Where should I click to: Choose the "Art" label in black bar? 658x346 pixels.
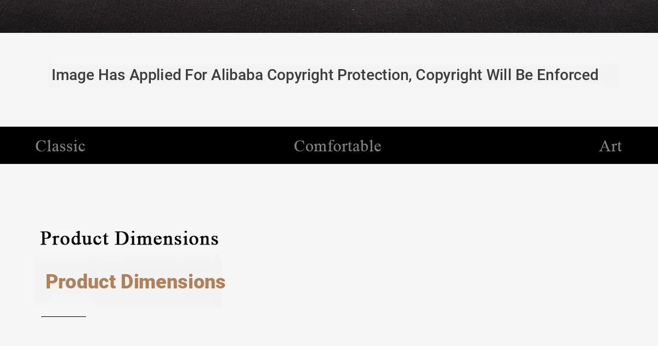click(x=610, y=146)
